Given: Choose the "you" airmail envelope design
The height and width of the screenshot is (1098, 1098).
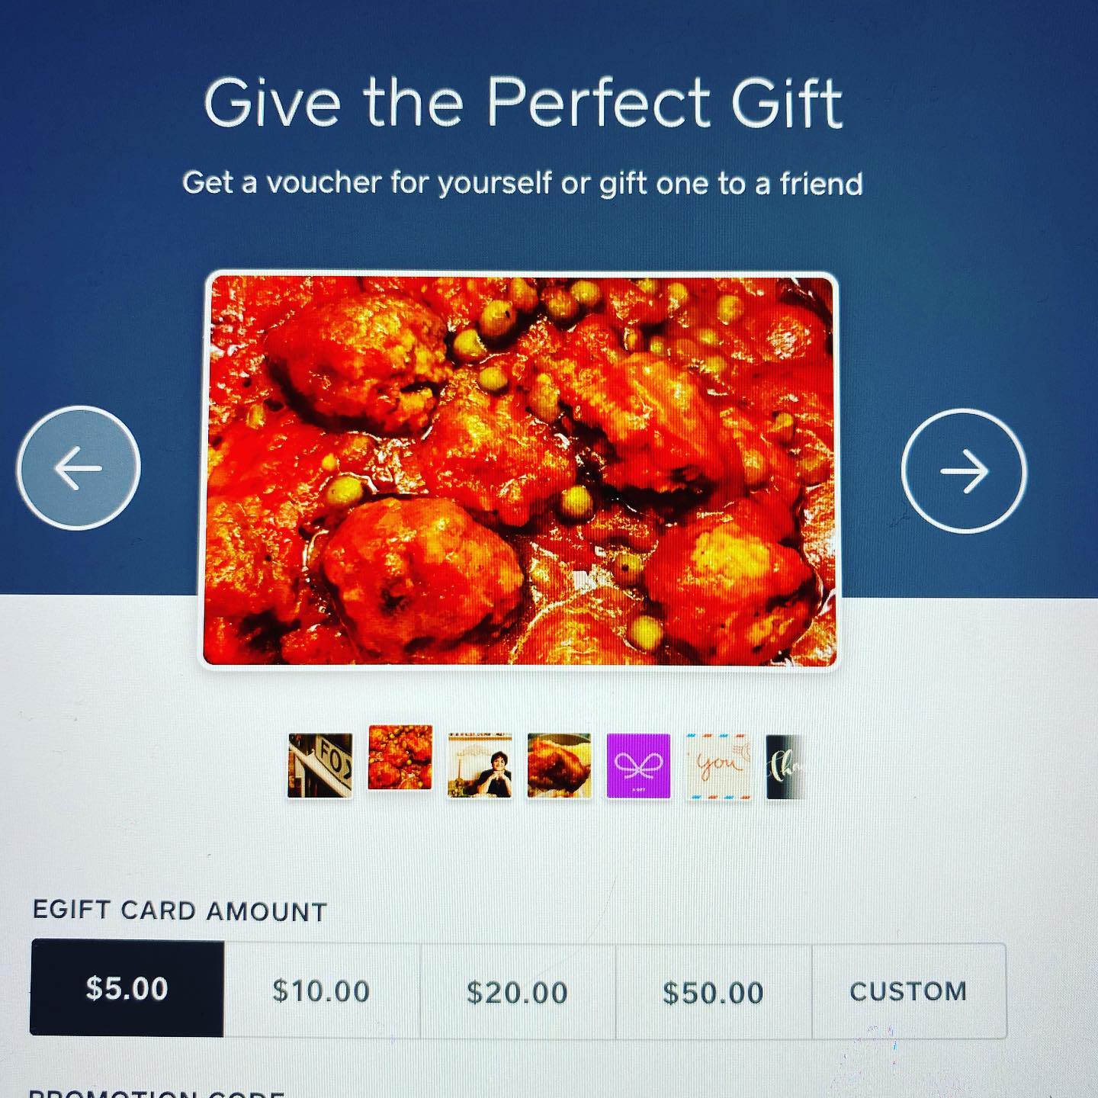Looking at the screenshot, I should 718,766.
